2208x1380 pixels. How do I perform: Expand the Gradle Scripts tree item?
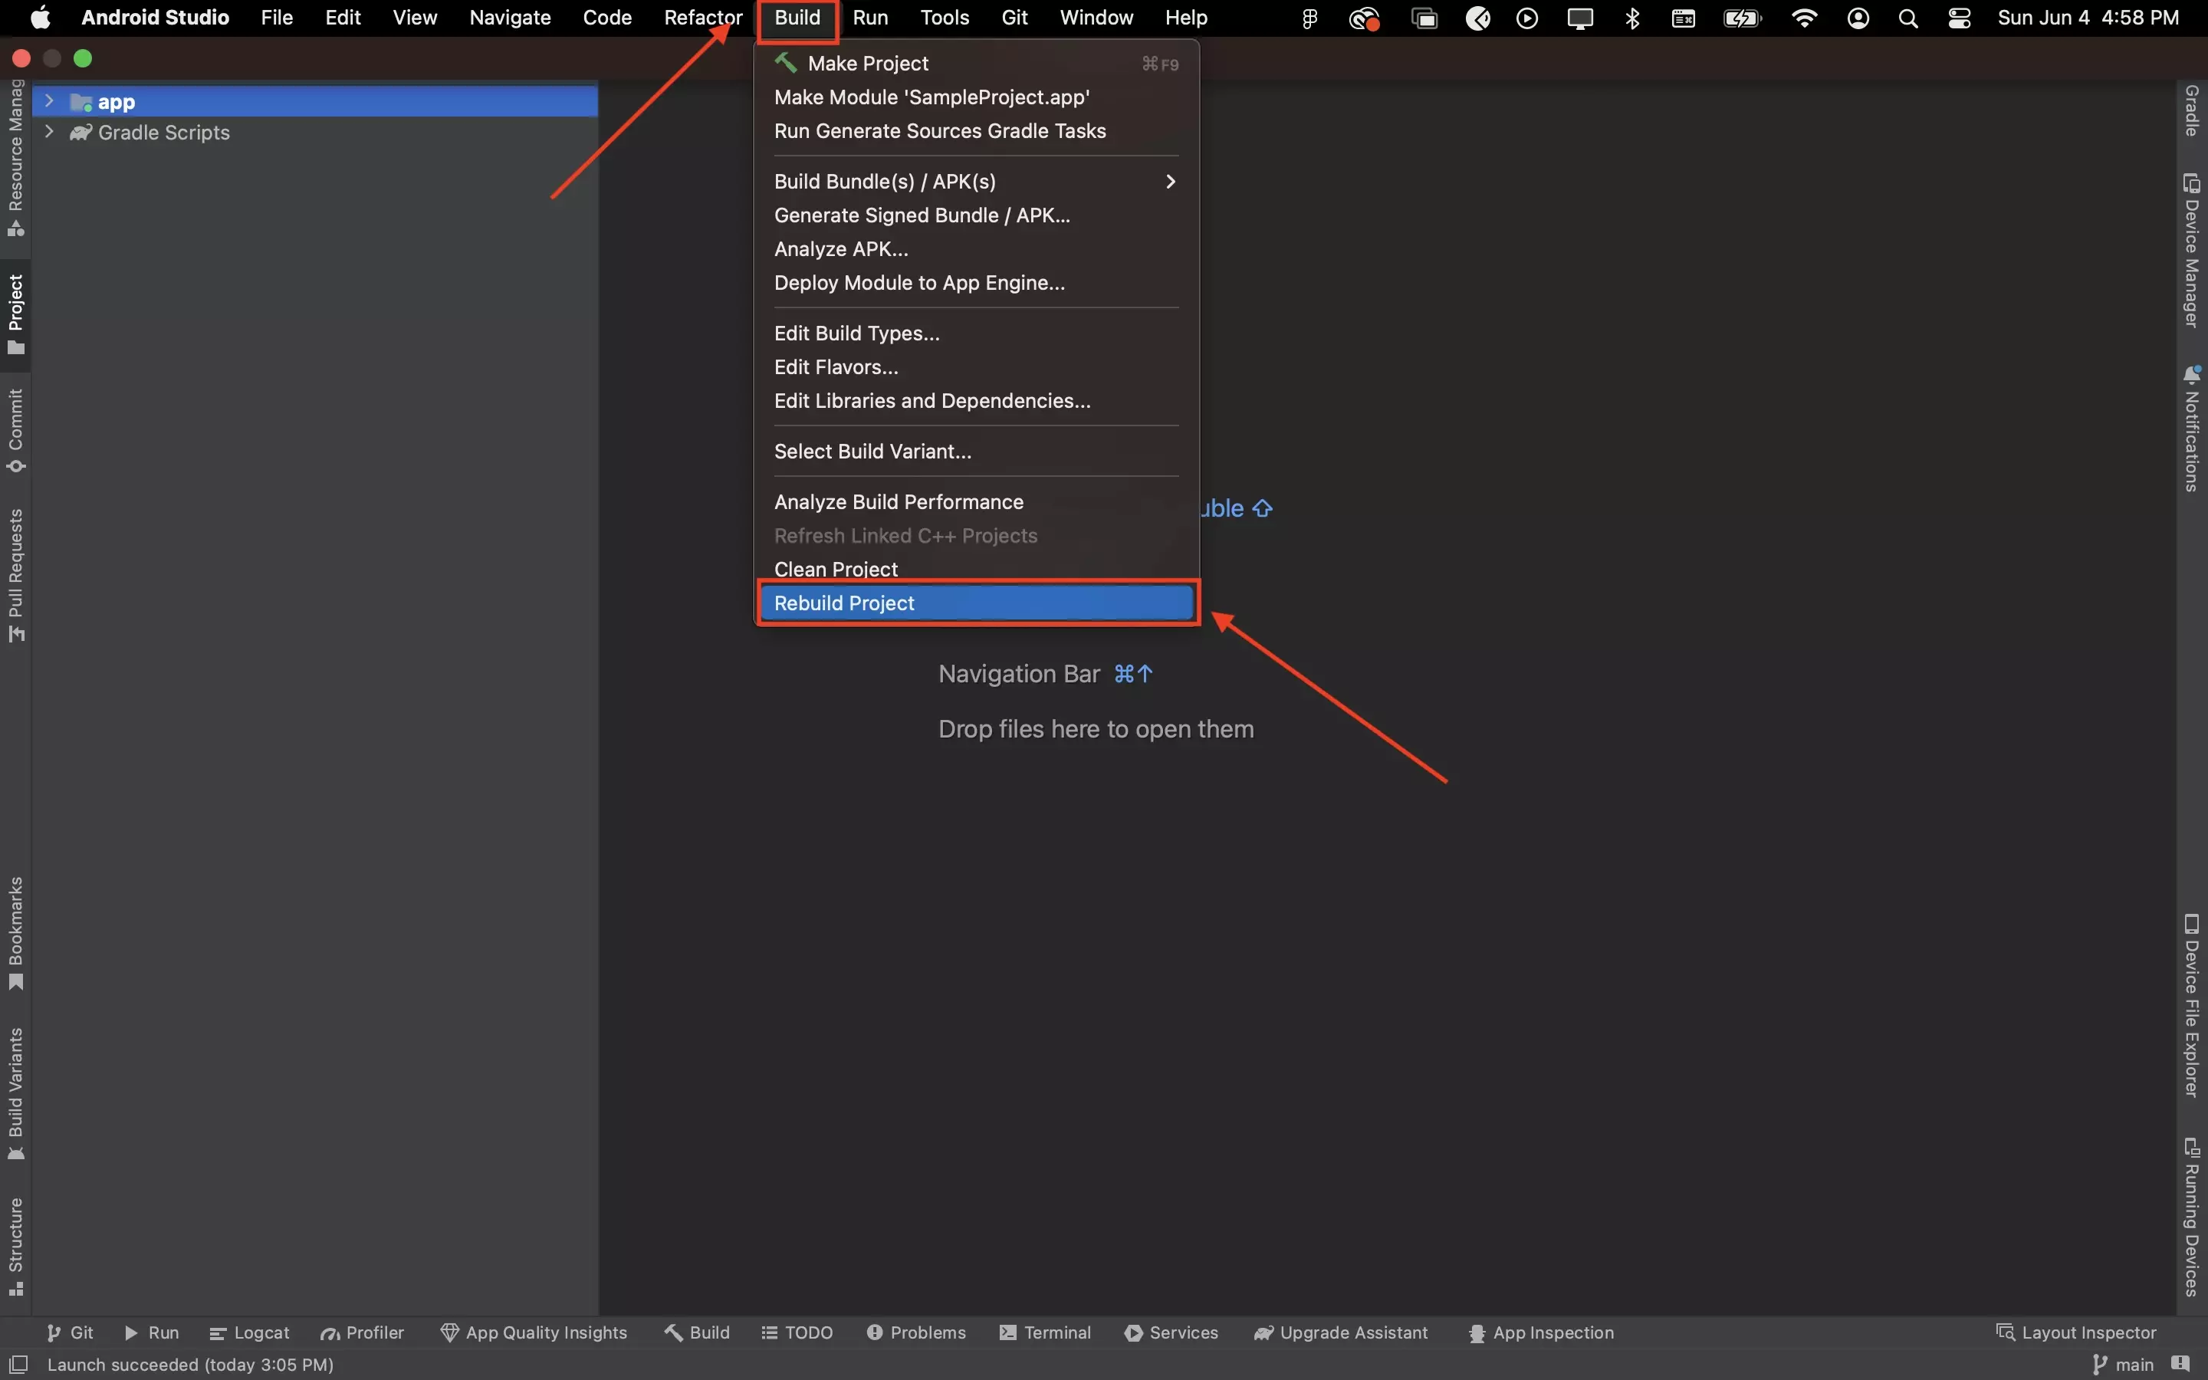(48, 132)
